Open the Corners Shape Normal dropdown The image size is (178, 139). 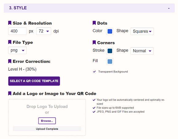[x=142, y=51]
